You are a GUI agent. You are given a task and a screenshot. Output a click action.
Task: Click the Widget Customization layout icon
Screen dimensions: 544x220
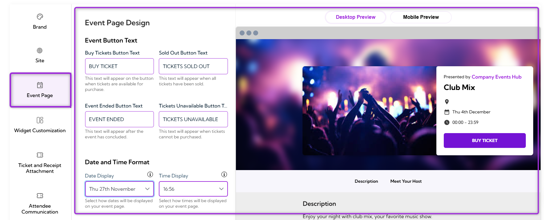coord(40,120)
